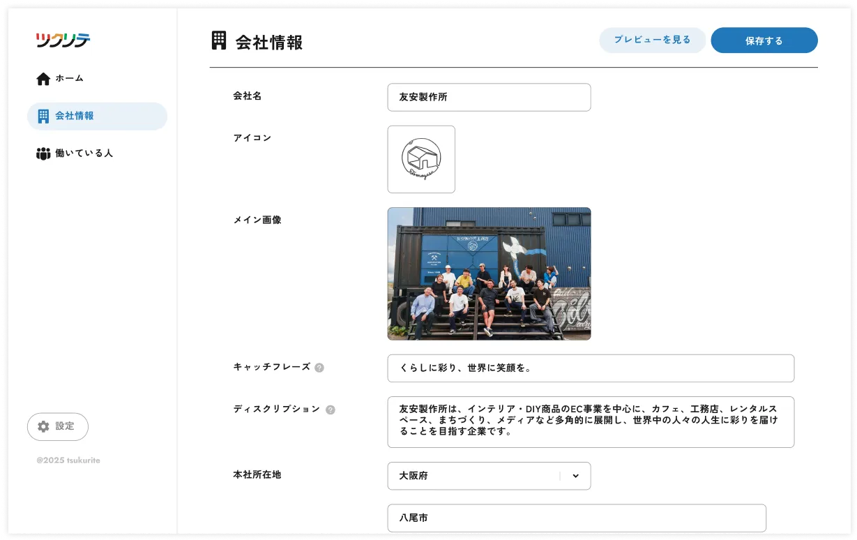Focus the 会社名 input field
Screen dimensions: 857x540
[x=489, y=97]
